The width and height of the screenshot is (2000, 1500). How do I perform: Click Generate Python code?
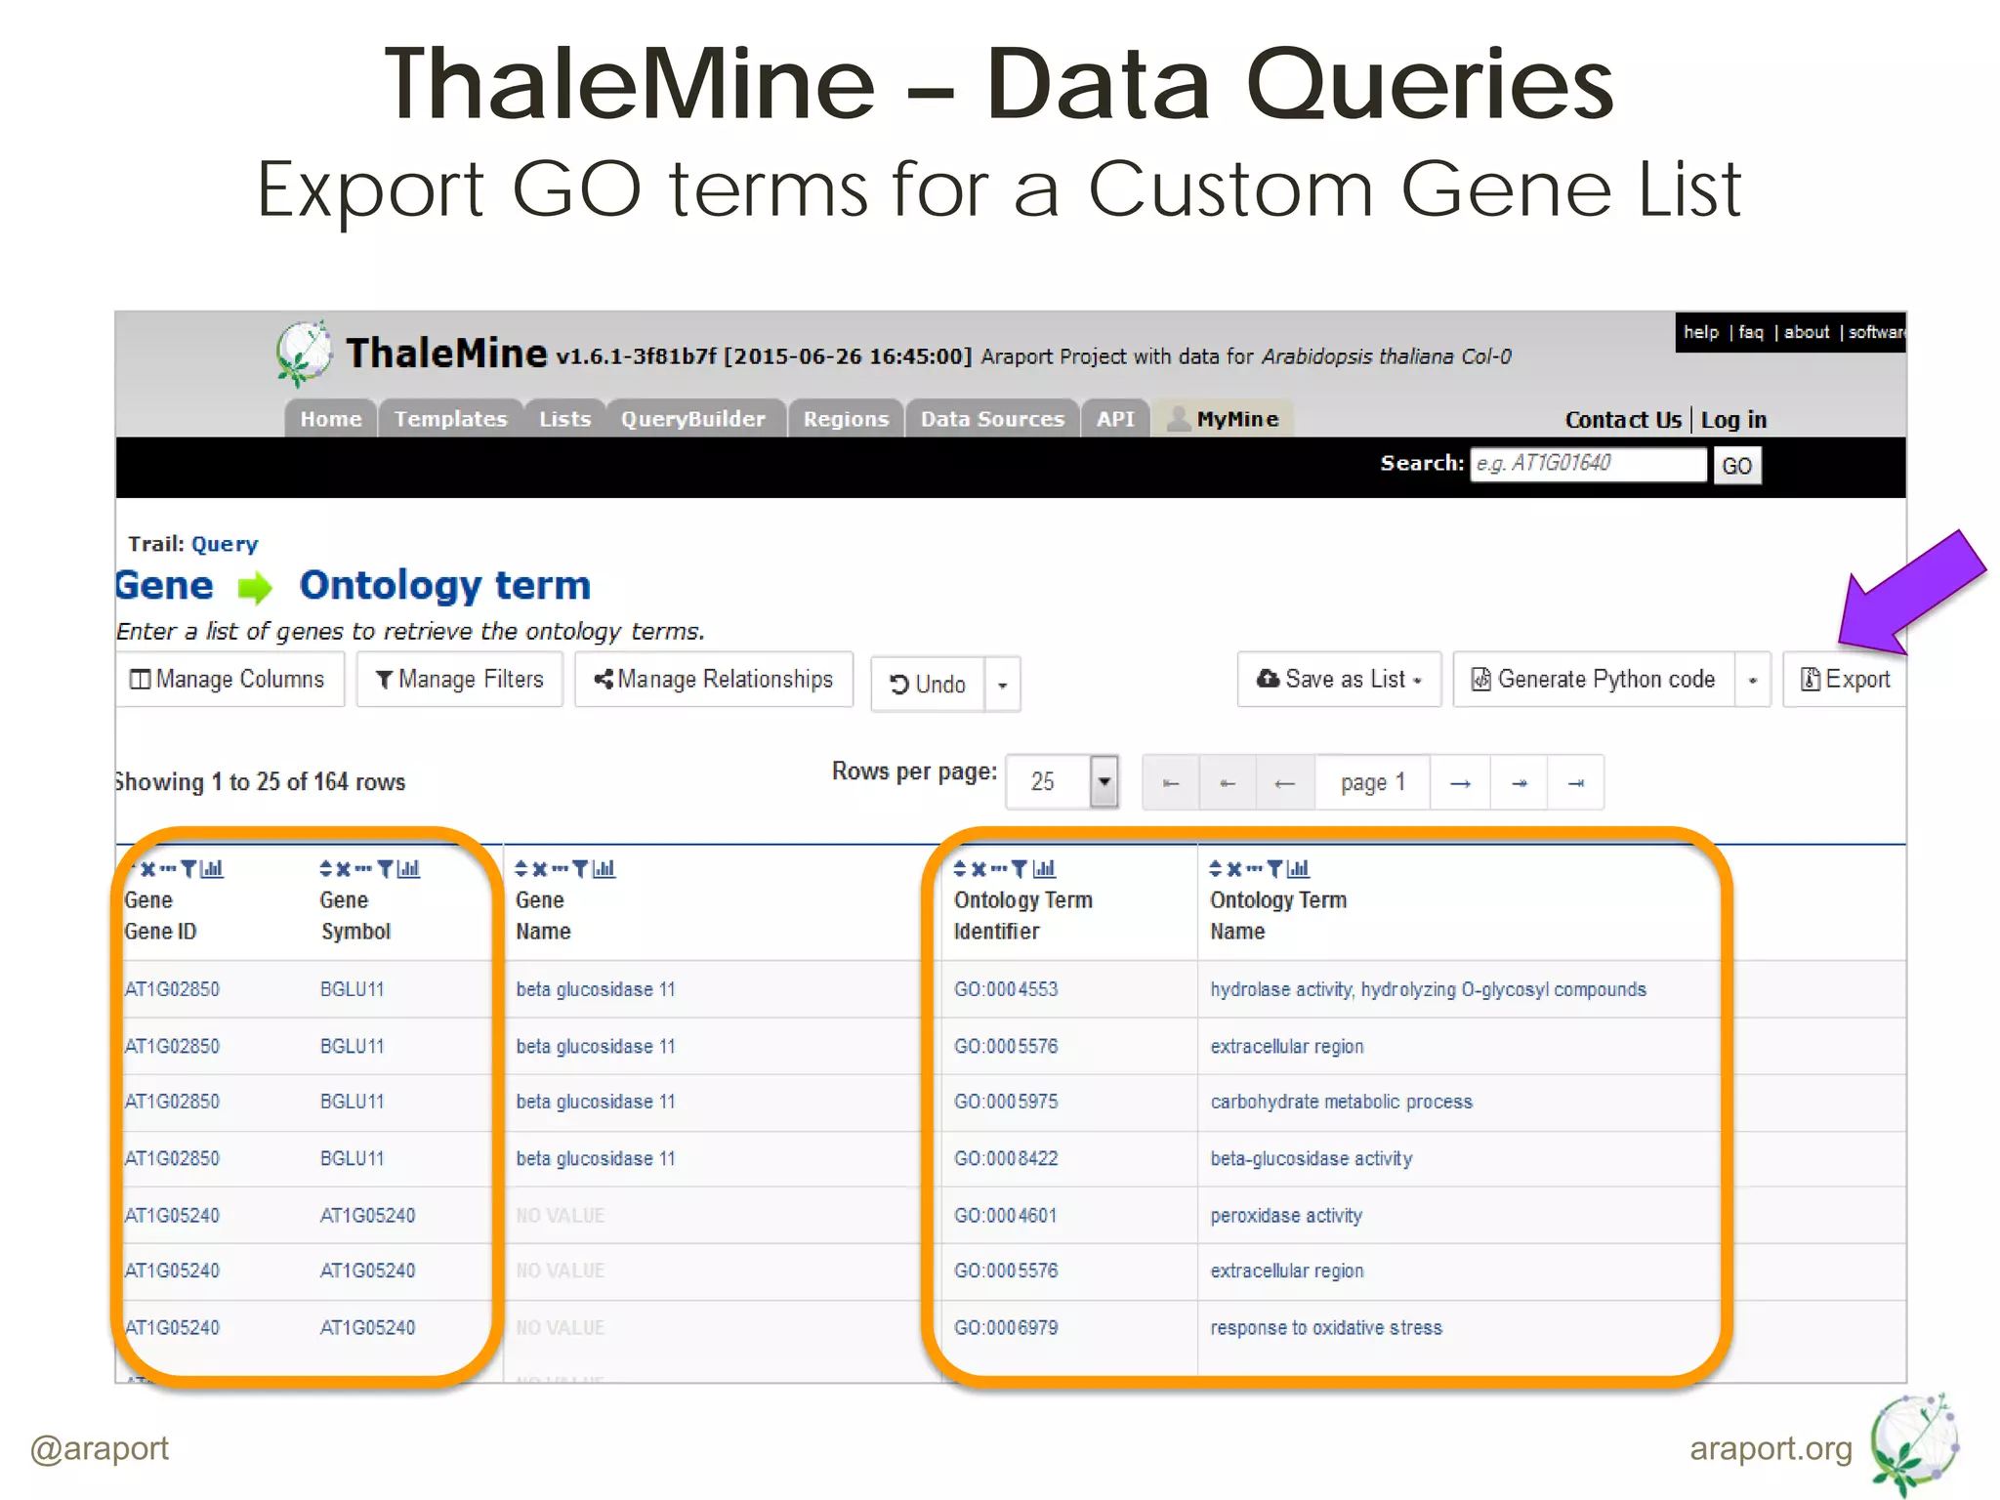[x=1595, y=680]
